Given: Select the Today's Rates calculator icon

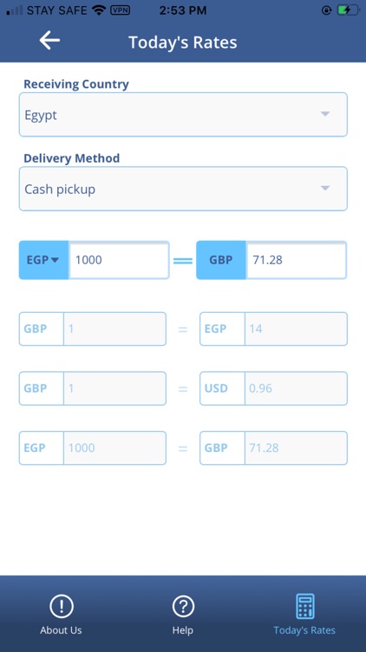Looking at the screenshot, I should [304, 606].
